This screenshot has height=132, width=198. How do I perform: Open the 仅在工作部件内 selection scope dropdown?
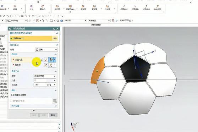coord(16,21)
